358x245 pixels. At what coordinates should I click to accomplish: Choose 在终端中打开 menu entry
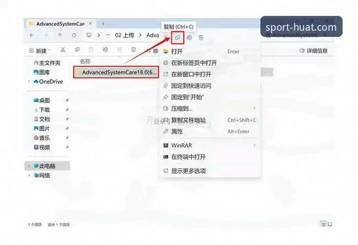210,157
